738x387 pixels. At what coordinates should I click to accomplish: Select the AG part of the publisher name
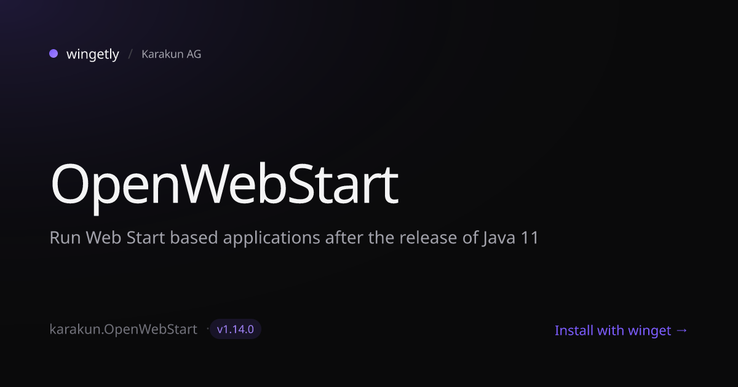pos(194,54)
